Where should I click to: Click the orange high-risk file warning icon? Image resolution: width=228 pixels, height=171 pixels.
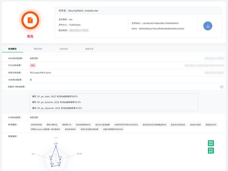(30, 20)
